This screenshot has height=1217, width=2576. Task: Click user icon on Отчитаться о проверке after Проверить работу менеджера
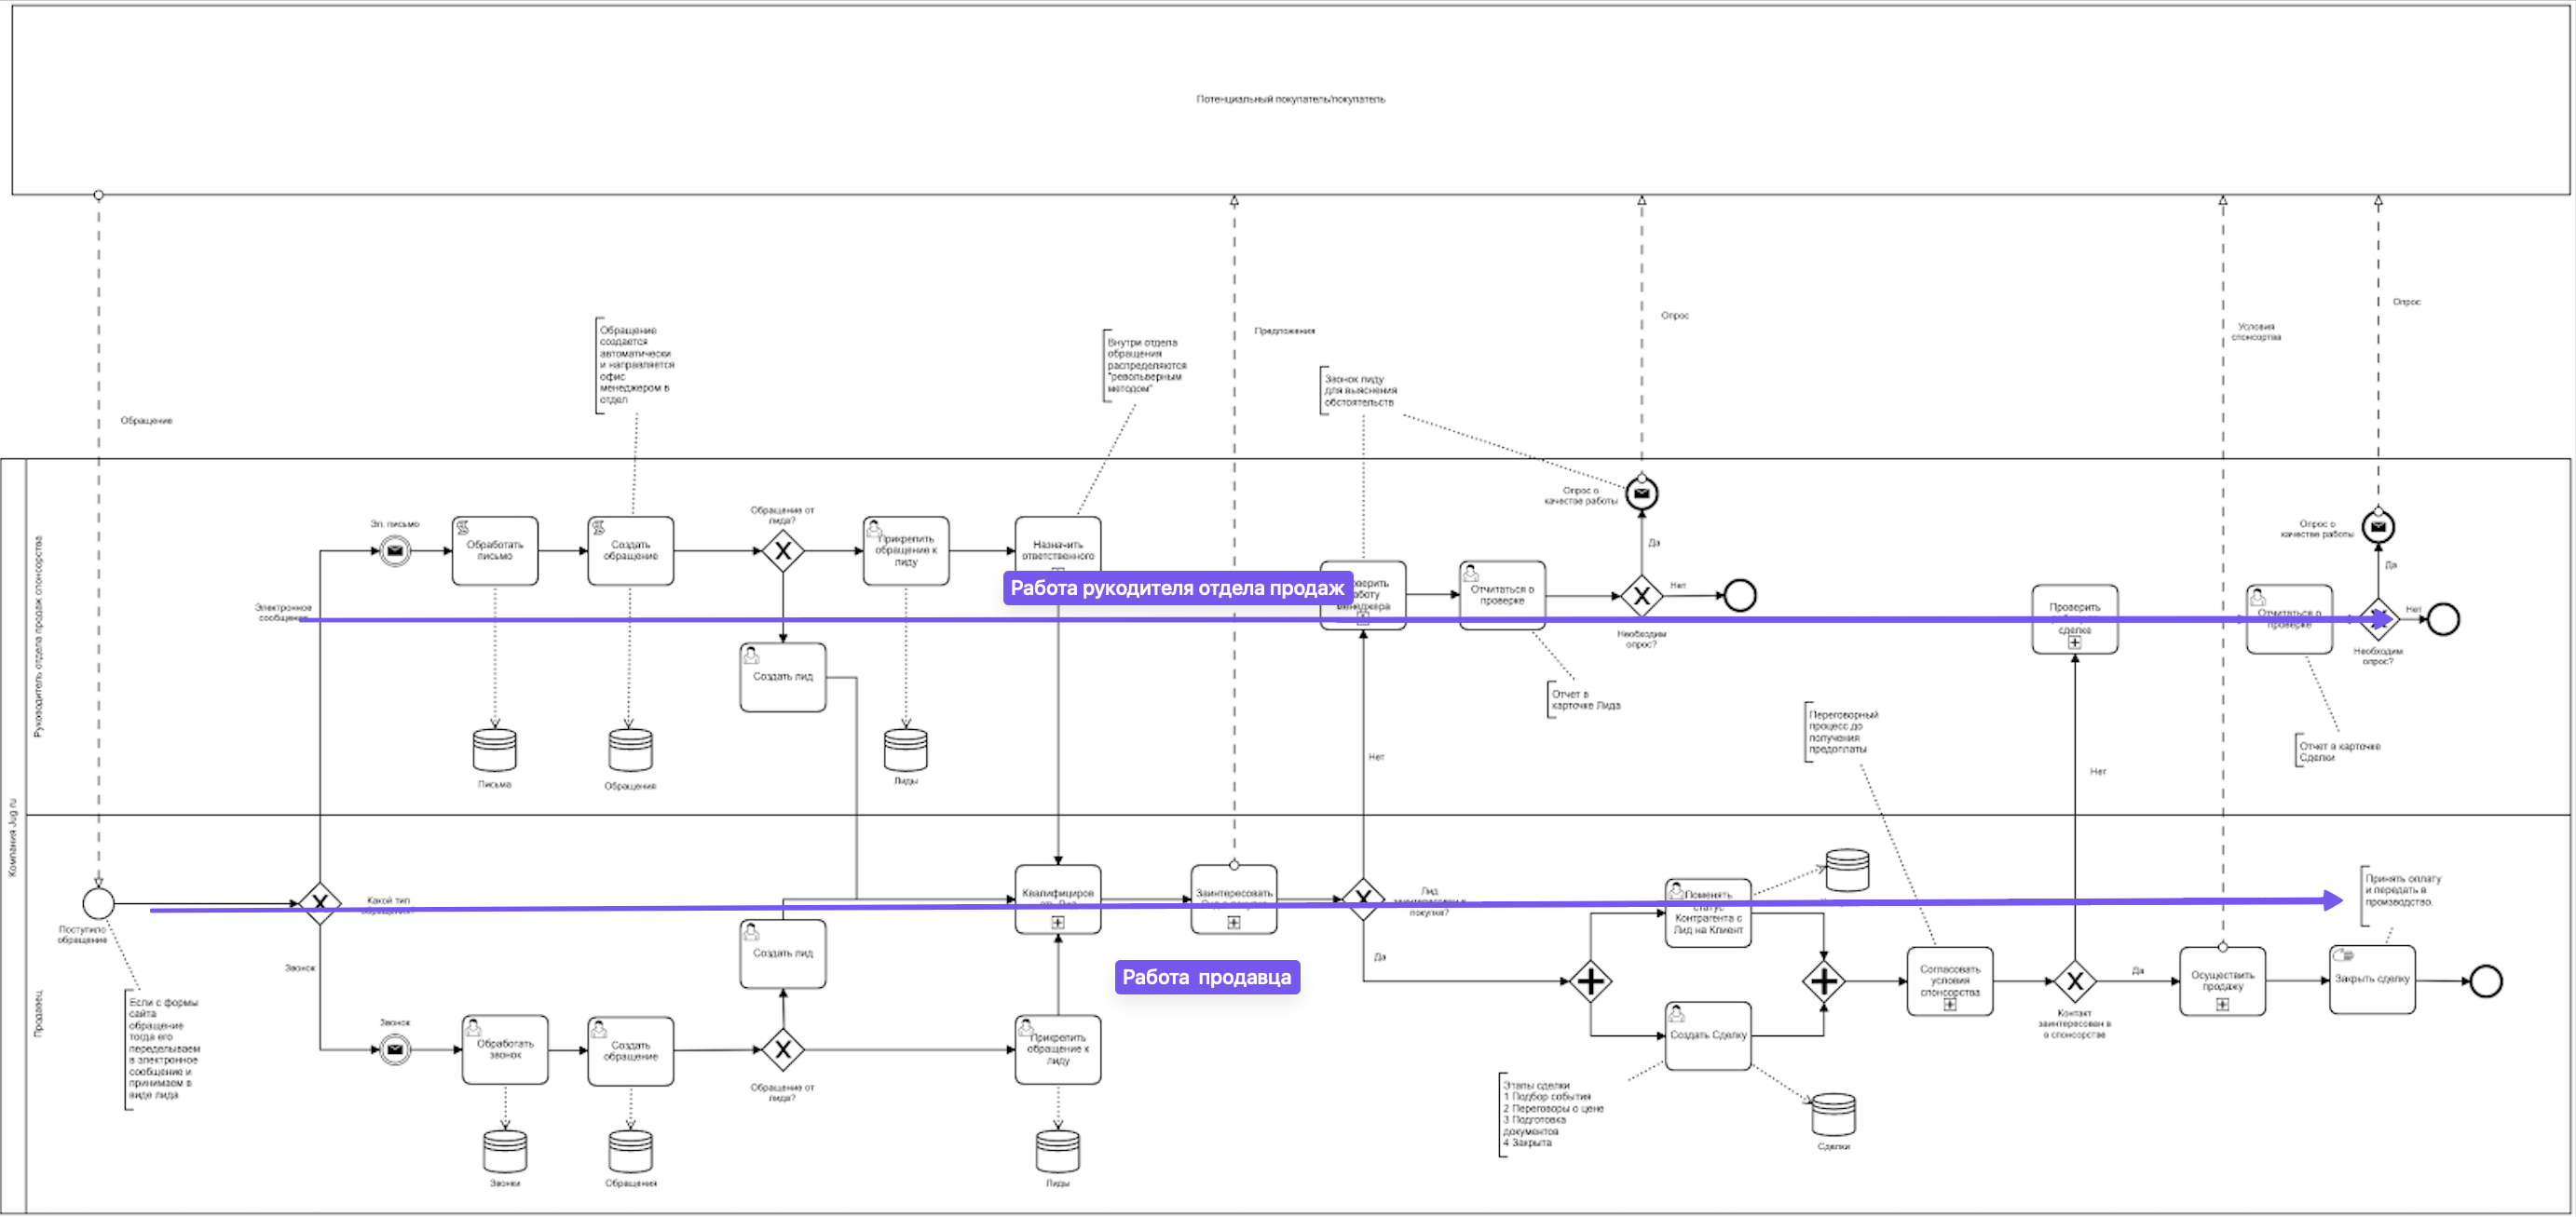click(1471, 574)
